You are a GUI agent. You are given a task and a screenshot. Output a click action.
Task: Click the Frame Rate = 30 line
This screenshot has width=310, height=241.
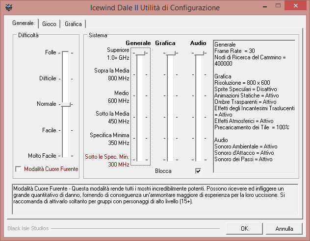click(x=234, y=51)
